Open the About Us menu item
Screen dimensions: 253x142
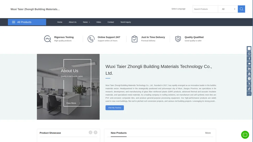73,22
